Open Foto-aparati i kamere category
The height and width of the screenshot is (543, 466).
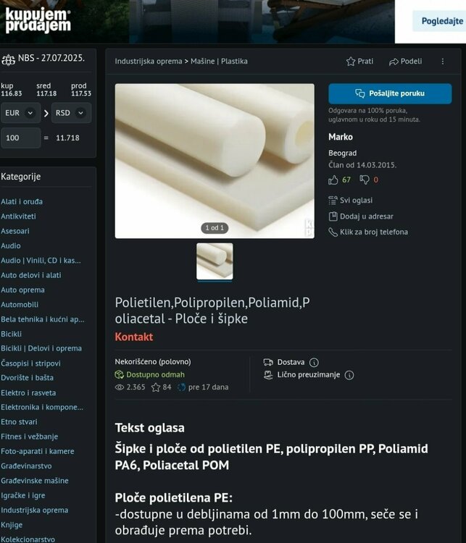38,451
